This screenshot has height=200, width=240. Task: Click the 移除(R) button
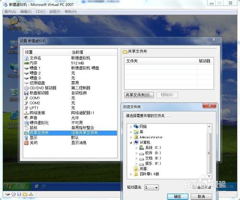(167, 95)
